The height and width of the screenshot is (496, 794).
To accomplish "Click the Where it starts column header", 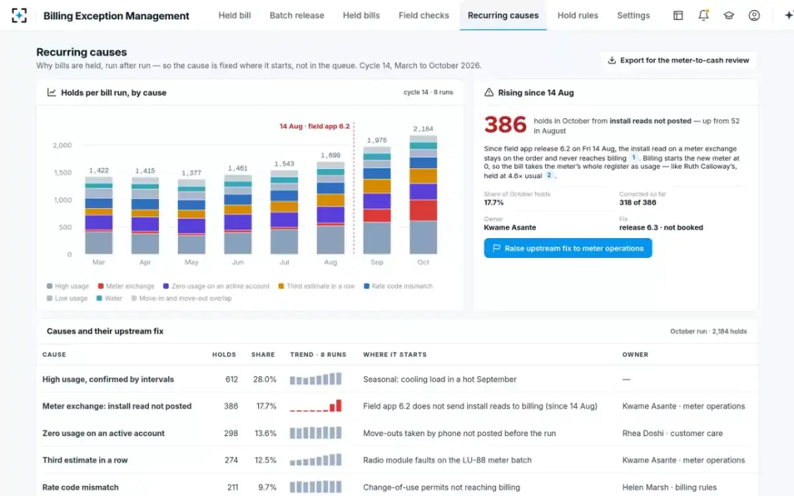I will 395,354.
